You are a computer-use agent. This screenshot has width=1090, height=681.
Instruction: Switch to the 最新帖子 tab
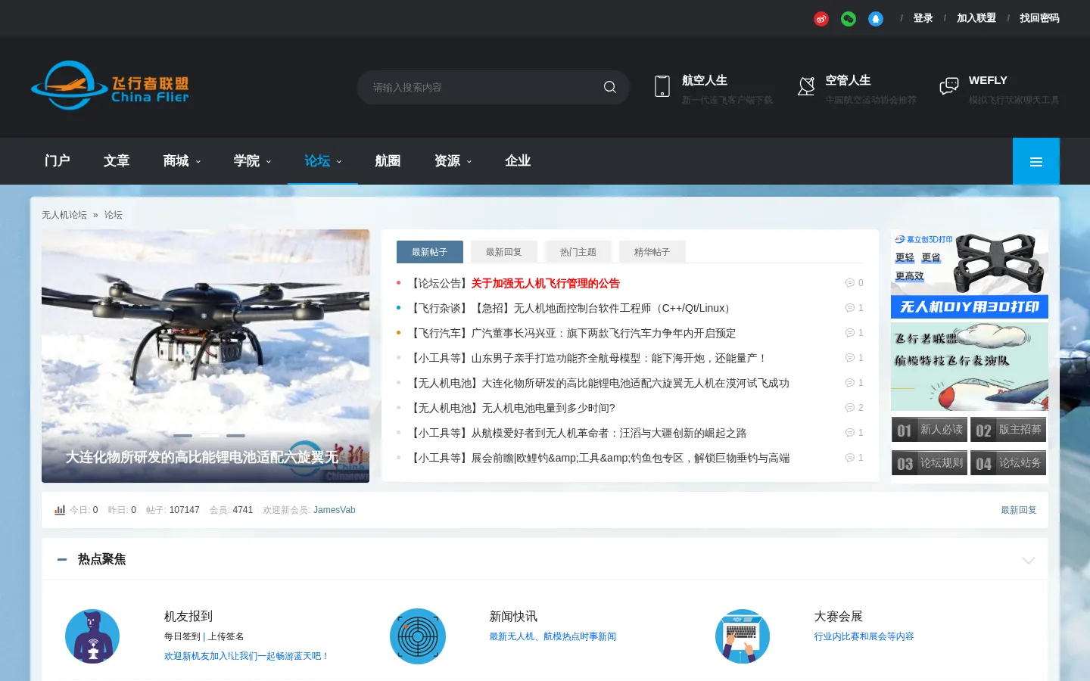click(x=430, y=252)
